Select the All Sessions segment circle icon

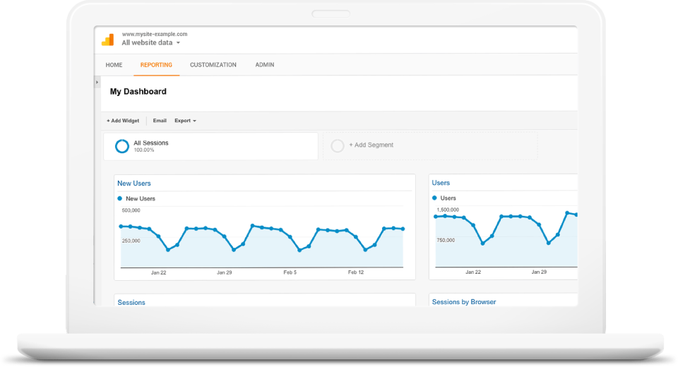coord(122,146)
